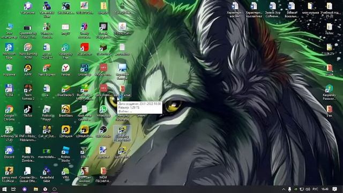Select the AIMP player shortcut
The width and height of the screenshot is (343, 193).
[x=28, y=70]
